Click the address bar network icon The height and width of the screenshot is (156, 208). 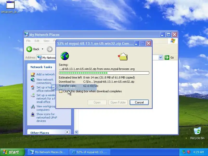[x=40, y=57]
